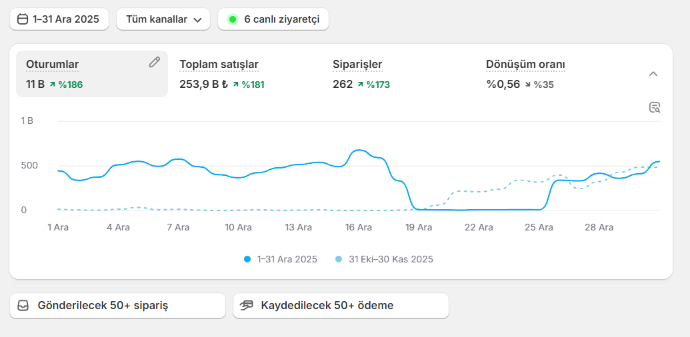Click the green up arrow beside %186
690x337 pixels.
coord(52,85)
